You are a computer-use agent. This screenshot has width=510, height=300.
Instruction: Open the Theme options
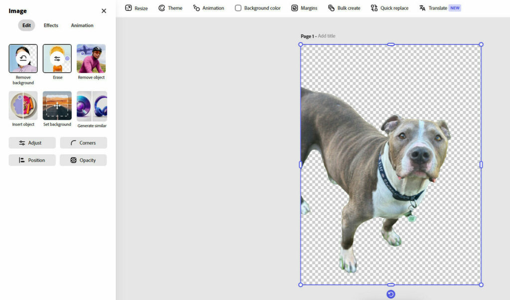(x=170, y=8)
